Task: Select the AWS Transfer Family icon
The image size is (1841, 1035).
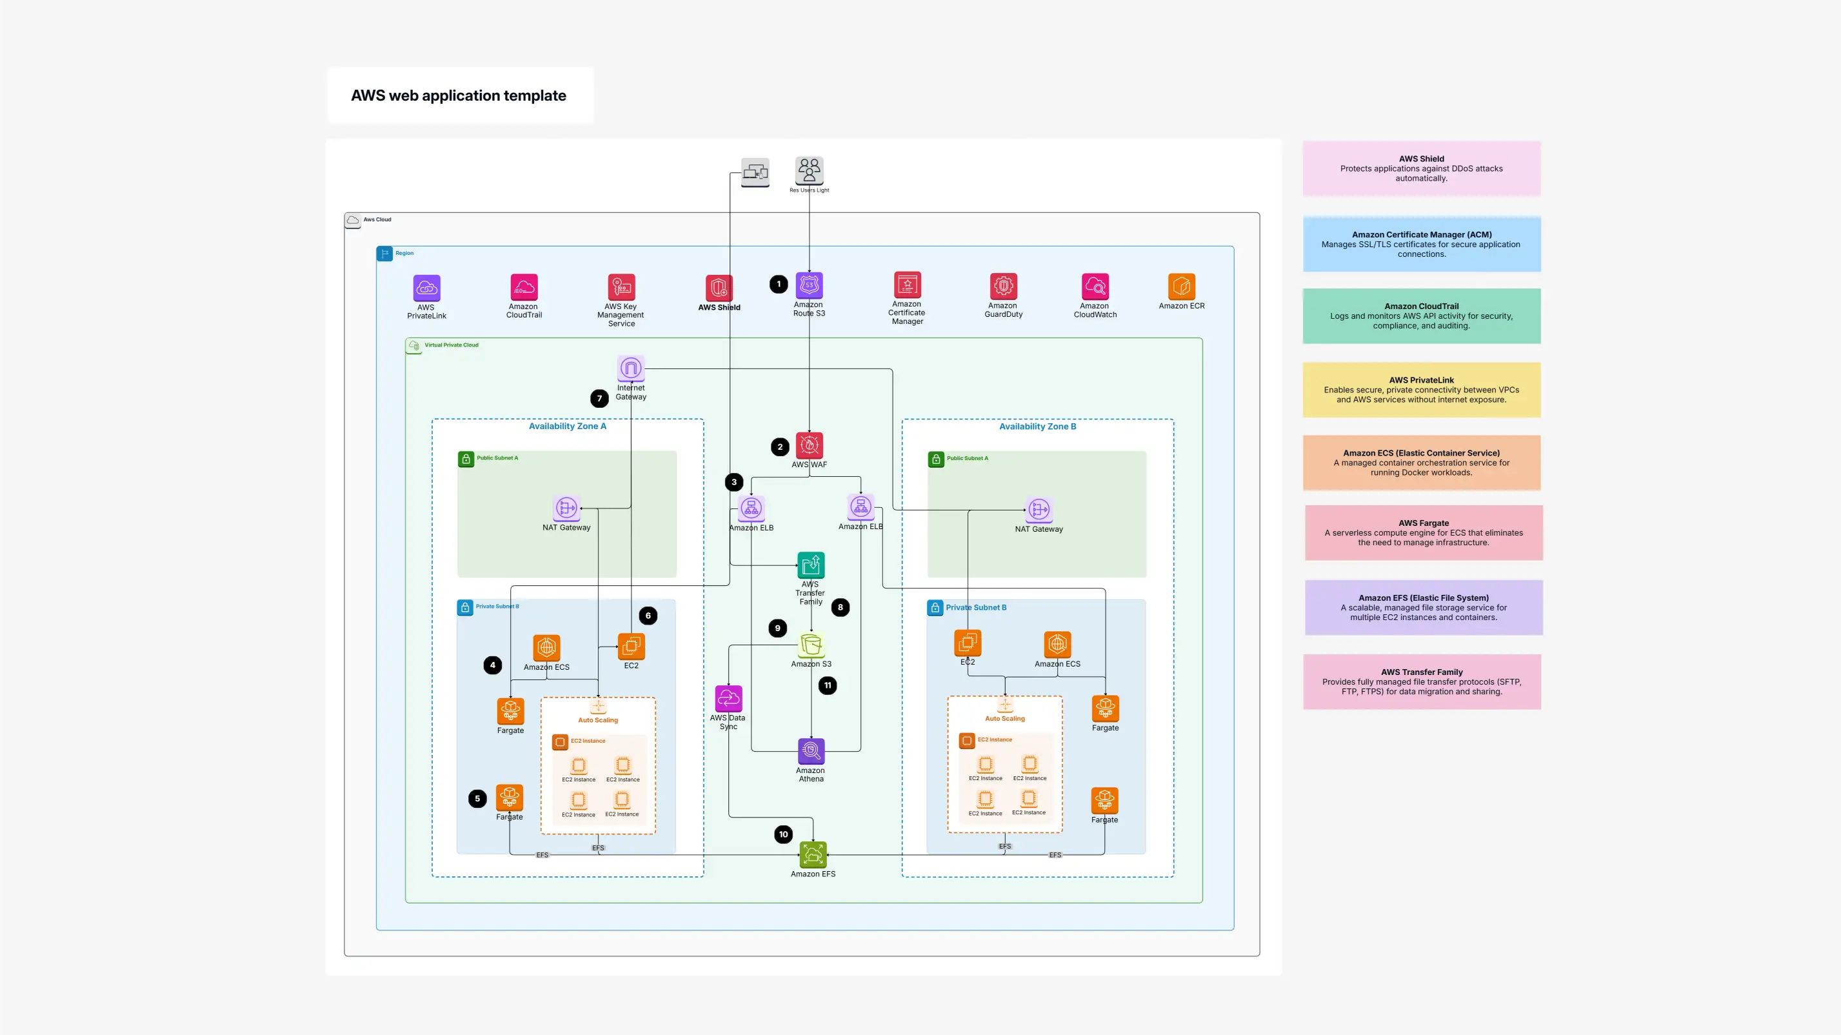Action: click(x=810, y=565)
